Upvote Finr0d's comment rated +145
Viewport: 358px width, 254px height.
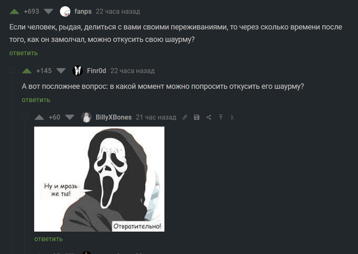click(x=27, y=71)
